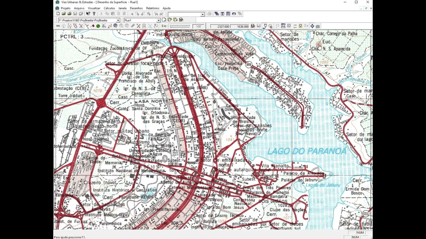
Task: Activate the context help arrow-question icon
Action: (x=88, y=14)
